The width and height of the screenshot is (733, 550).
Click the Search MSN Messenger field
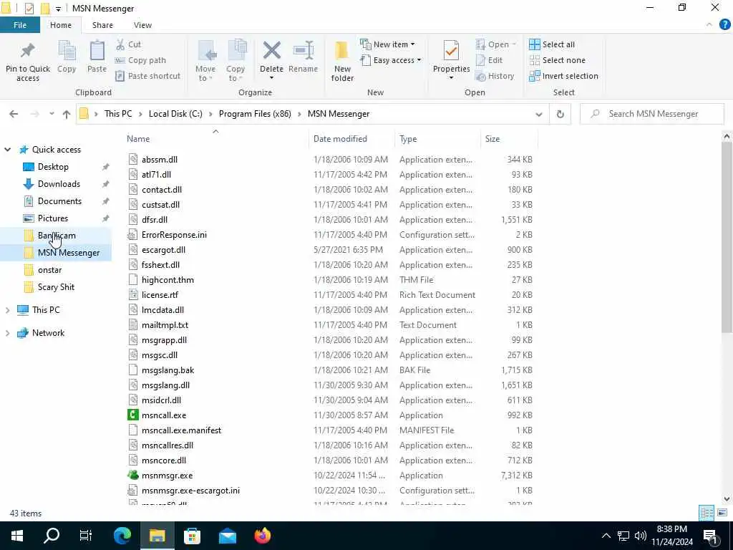point(652,114)
